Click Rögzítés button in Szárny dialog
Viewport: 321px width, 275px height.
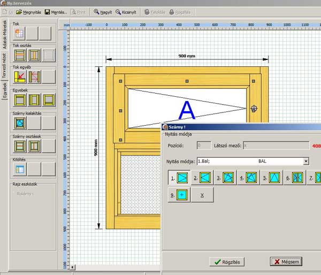pyautogui.click(x=227, y=262)
